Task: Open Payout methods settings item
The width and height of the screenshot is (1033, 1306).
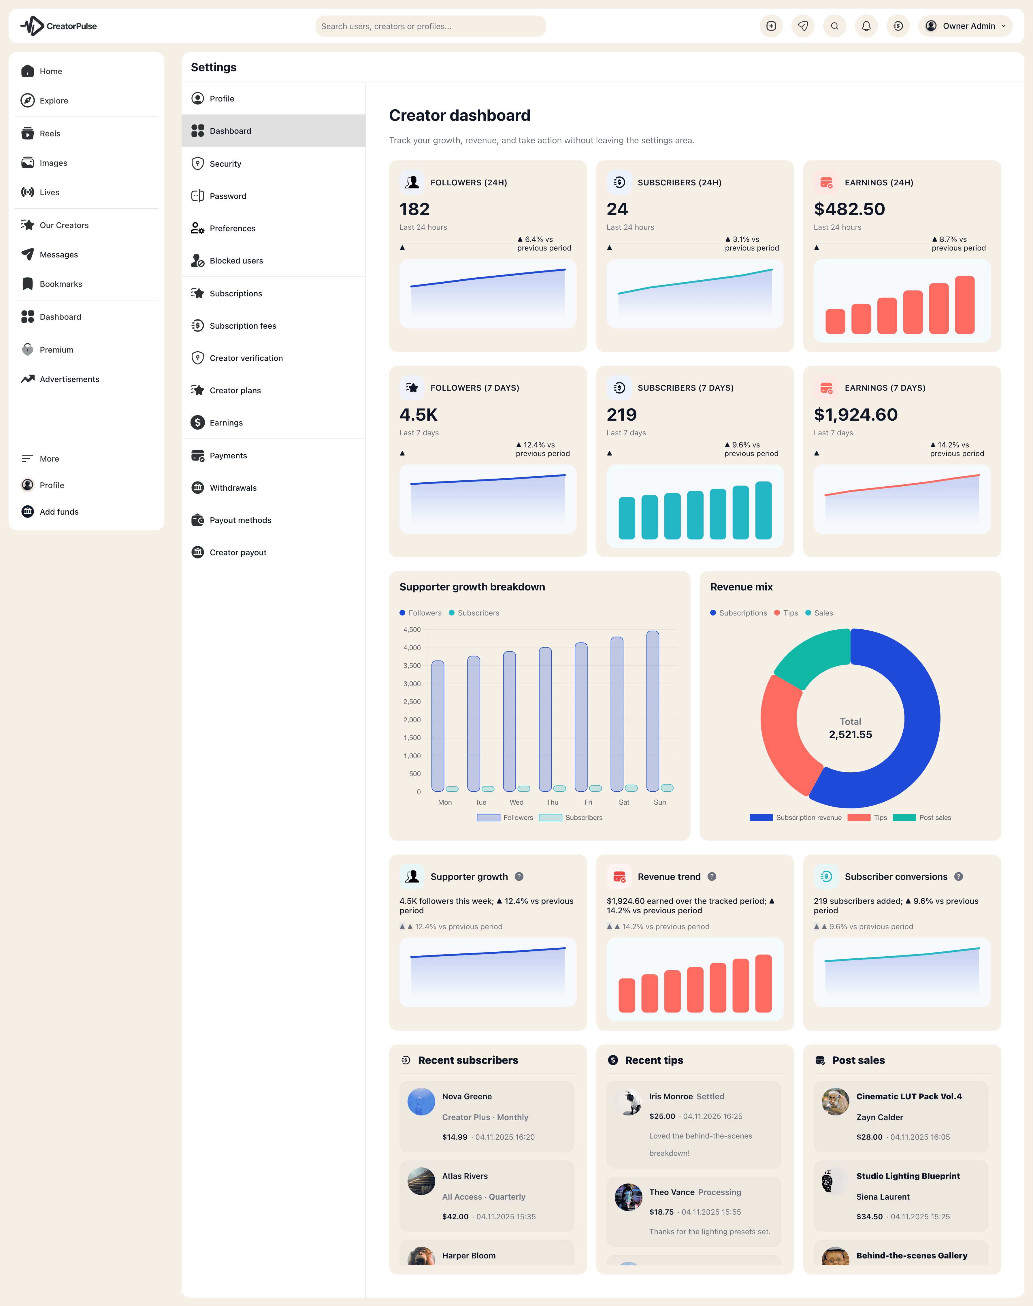Action: (240, 520)
